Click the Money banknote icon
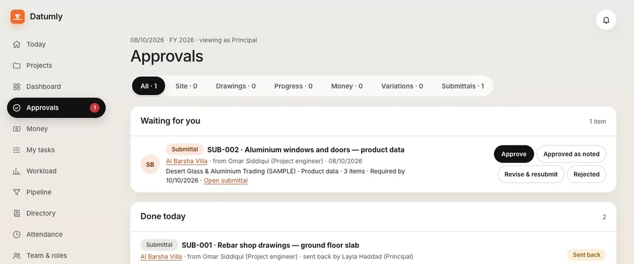The image size is (634, 264). tap(16, 129)
